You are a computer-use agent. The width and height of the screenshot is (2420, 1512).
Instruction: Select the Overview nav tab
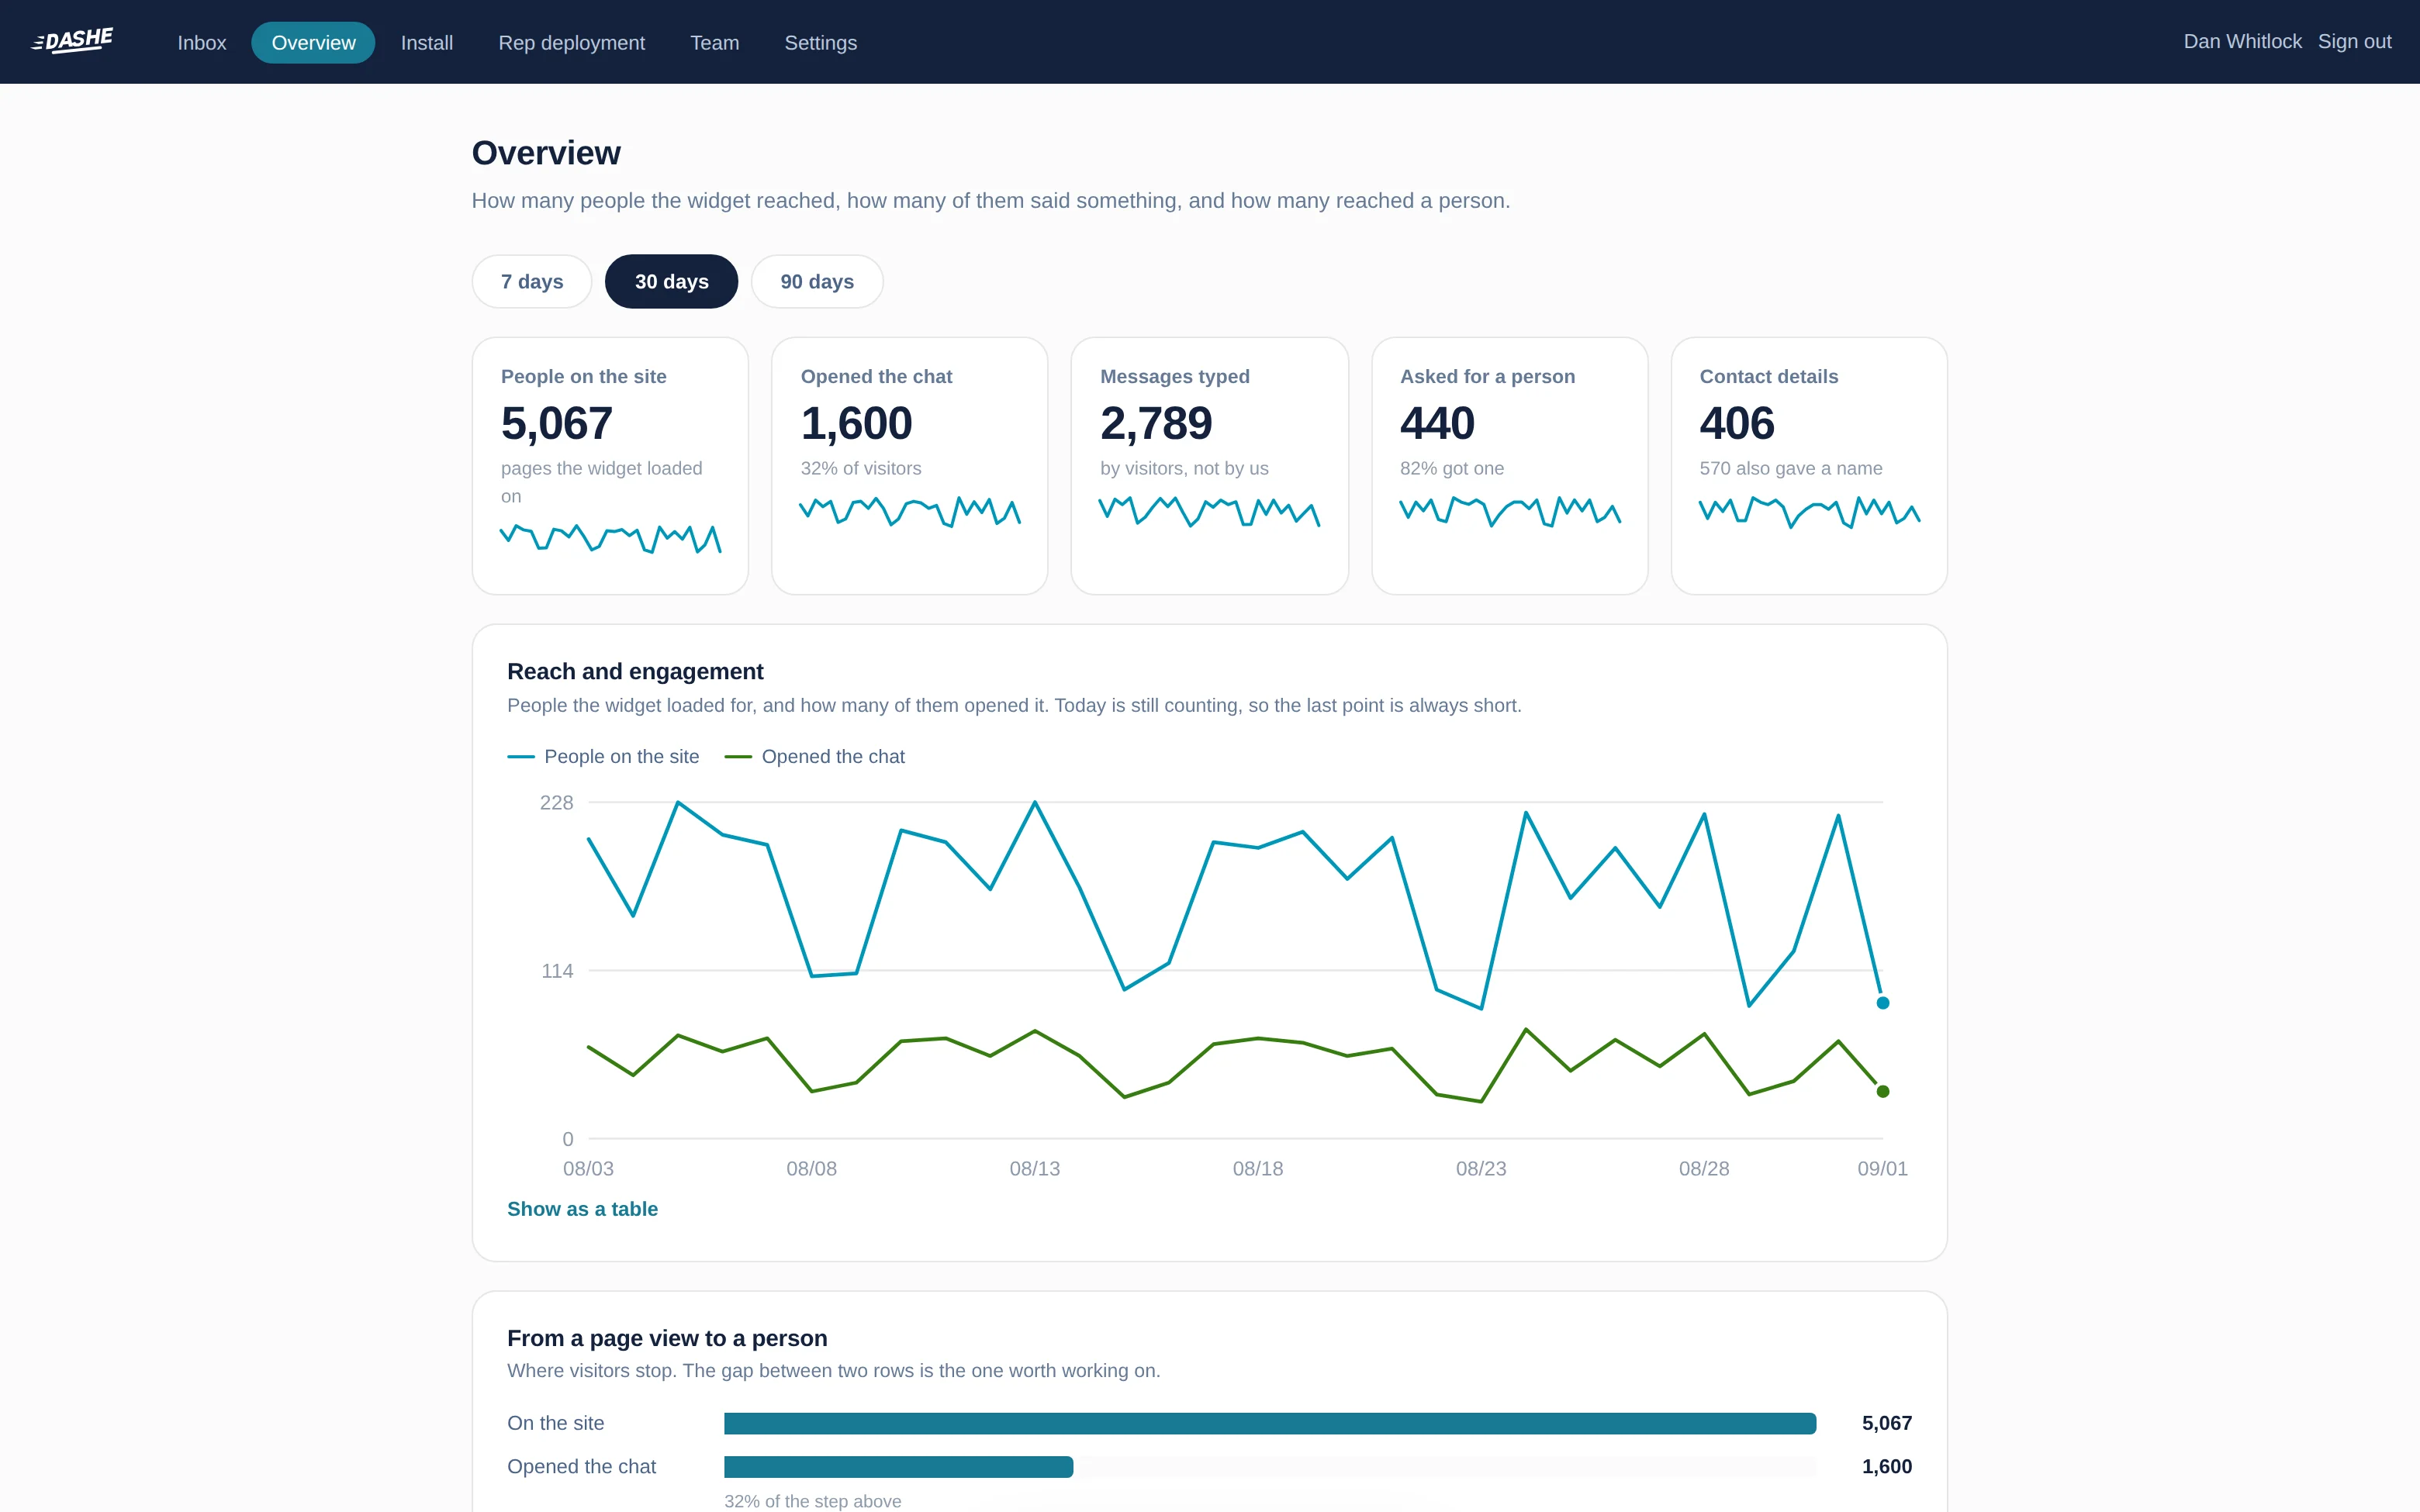[x=313, y=42]
